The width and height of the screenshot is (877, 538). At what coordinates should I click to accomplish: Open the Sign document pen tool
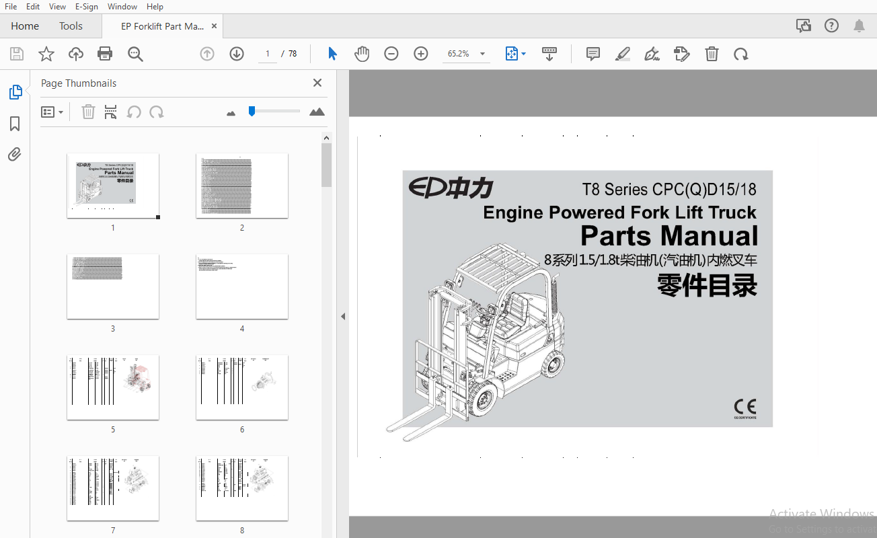pos(652,54)
